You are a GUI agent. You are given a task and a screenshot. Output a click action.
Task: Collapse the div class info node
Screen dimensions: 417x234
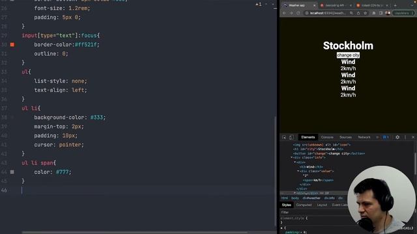[x=292, y=157]
